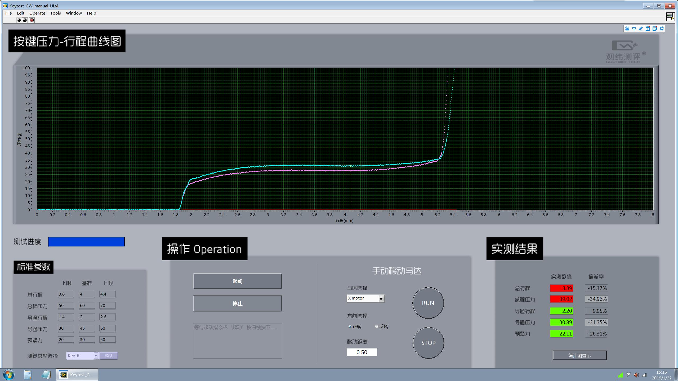Click the 中 language mode icon

pos(634,29)
